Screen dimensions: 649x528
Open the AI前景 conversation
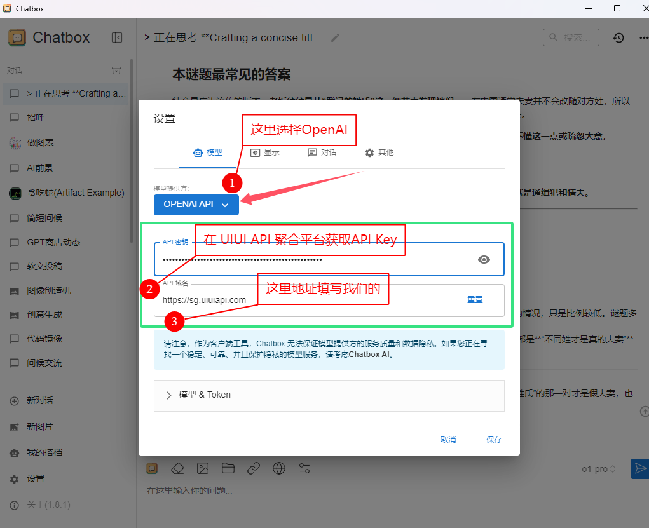point(66,168)
